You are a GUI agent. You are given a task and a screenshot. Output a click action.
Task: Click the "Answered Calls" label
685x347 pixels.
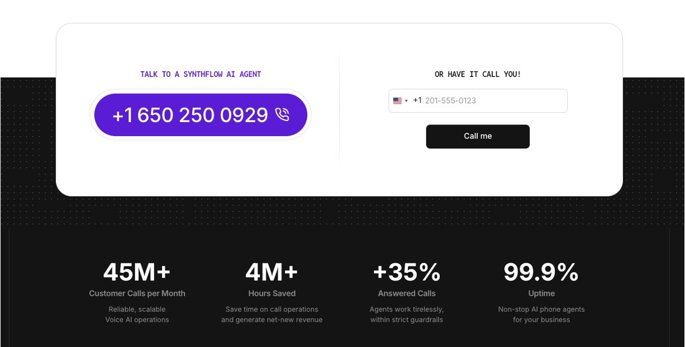tap(407, 293)
